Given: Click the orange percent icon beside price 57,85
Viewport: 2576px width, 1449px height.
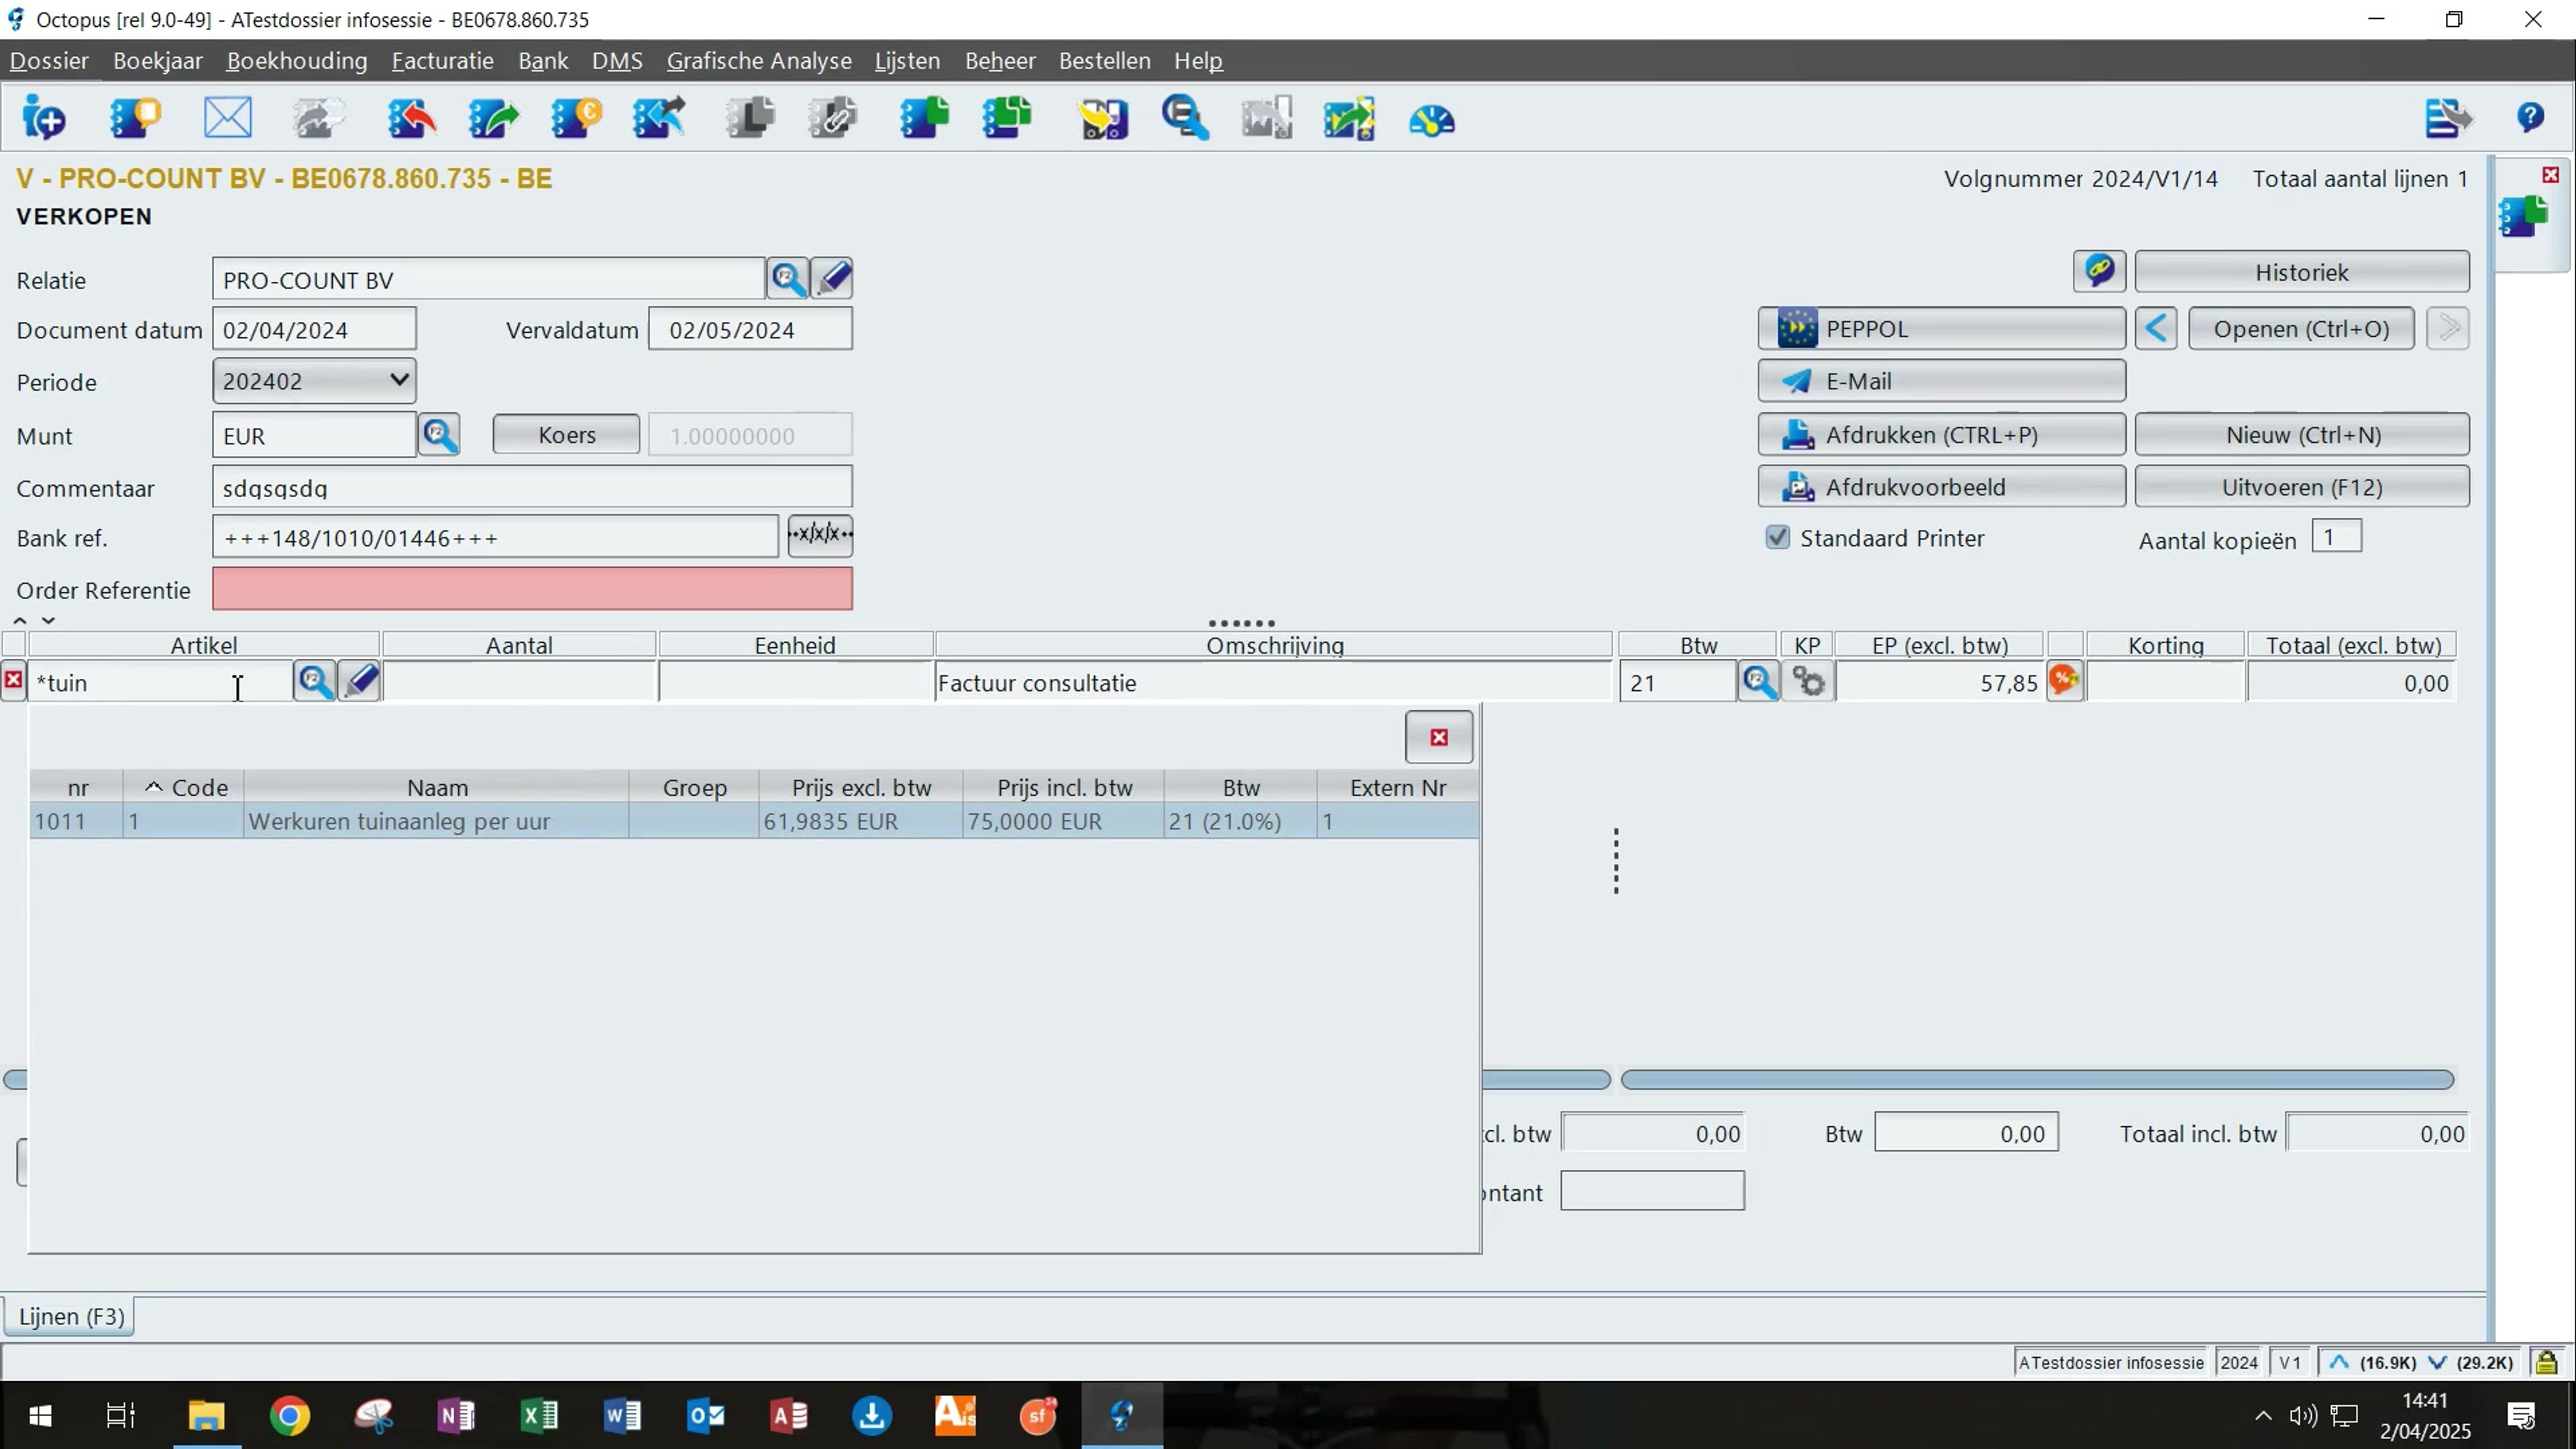Looking at the screenshot, I should [2064, 681].
